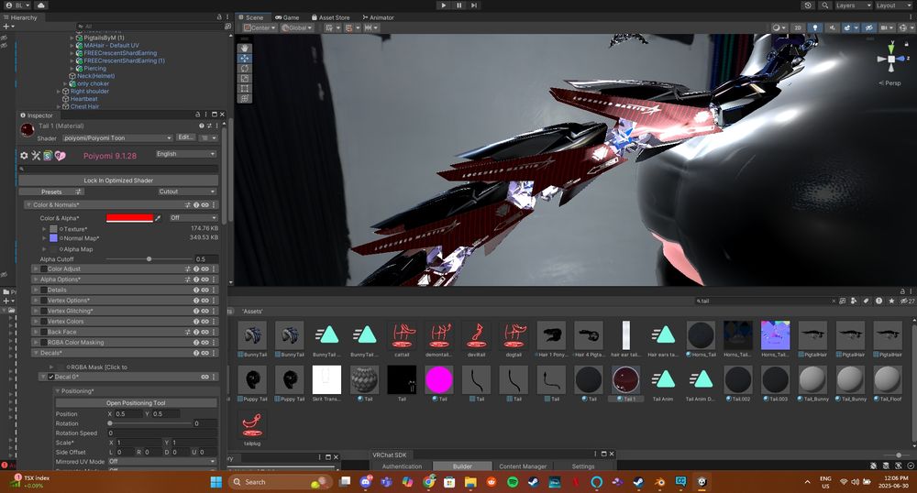
Task: Select the Rect transform tool
Action: coord(245,88)
